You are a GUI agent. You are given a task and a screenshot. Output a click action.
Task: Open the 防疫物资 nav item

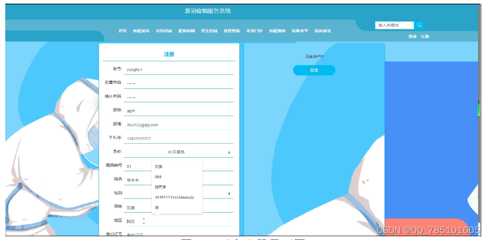(x=277, y=31)
